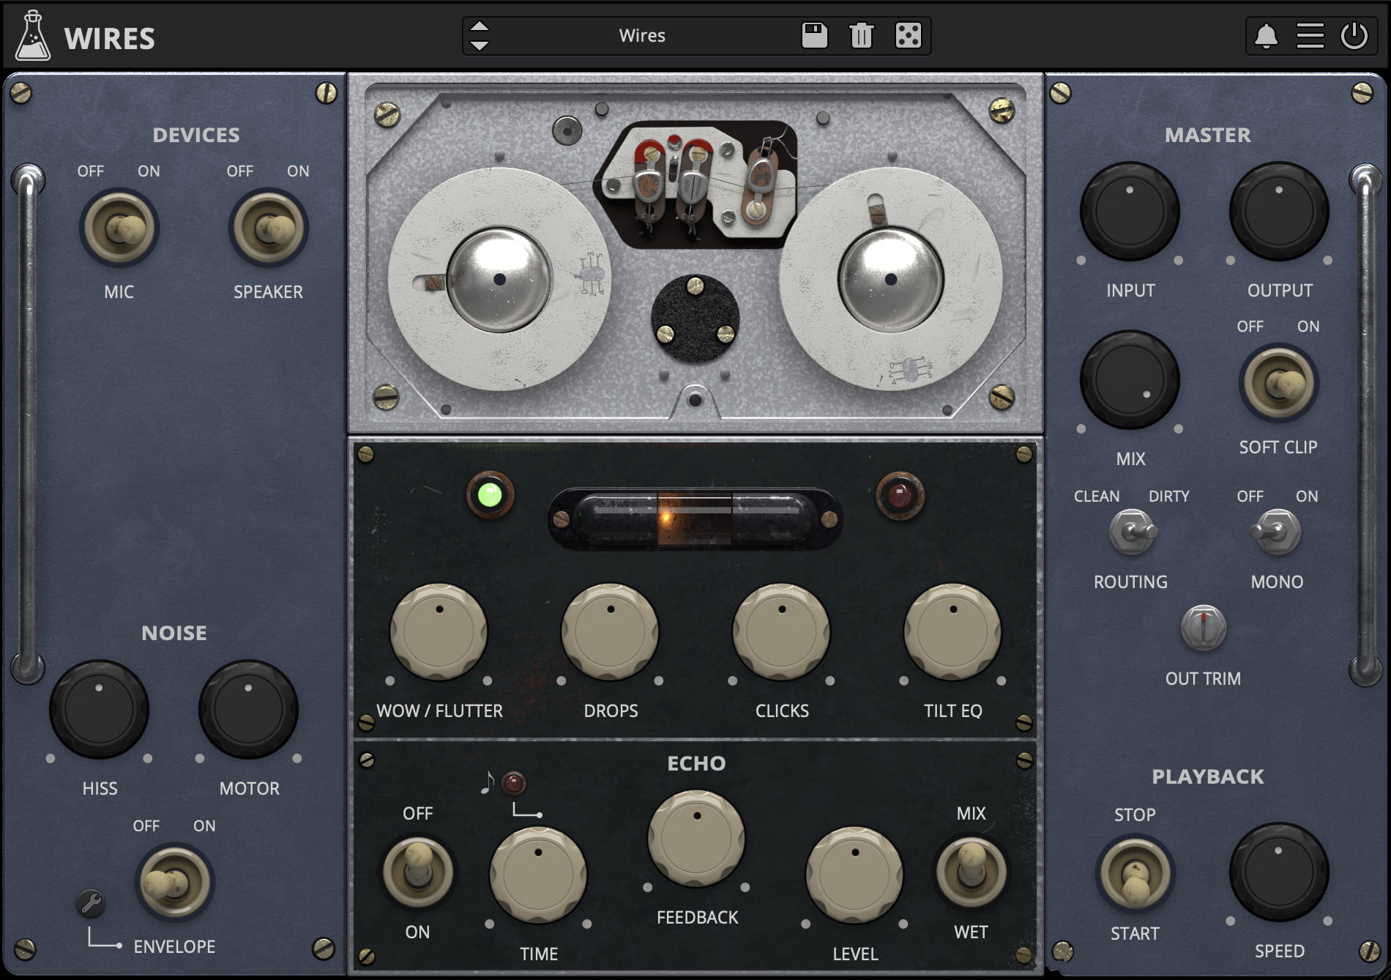This screenshot has width=1391, height=980.
Task: Click the OUT TRIM knob
Action: [1203, 628]
